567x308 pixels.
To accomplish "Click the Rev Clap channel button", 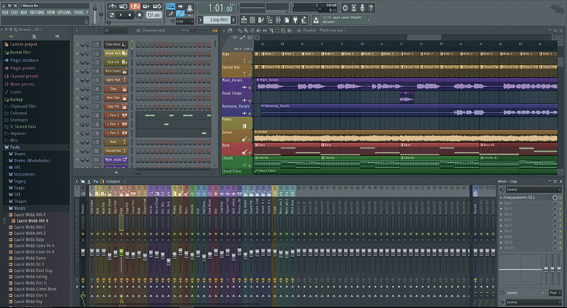I will [116, 98].
